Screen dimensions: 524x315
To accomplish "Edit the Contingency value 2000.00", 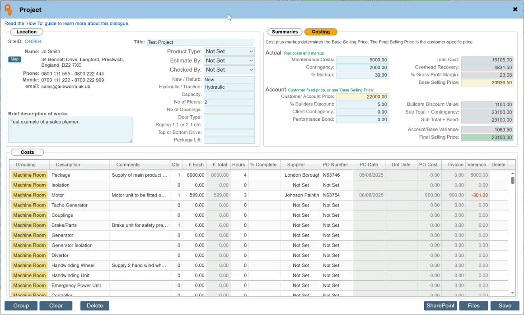I will (x=362, y=67).
